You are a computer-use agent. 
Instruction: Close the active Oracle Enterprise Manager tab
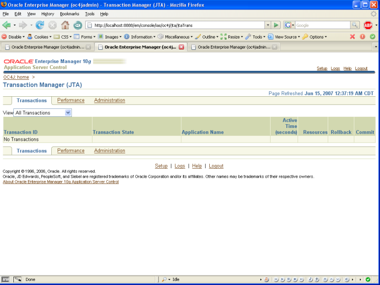(181, 47)
